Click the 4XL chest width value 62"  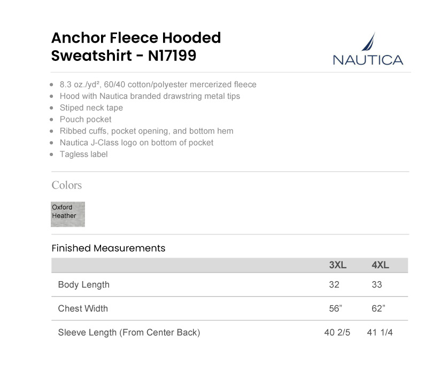(x=379, y=308)
